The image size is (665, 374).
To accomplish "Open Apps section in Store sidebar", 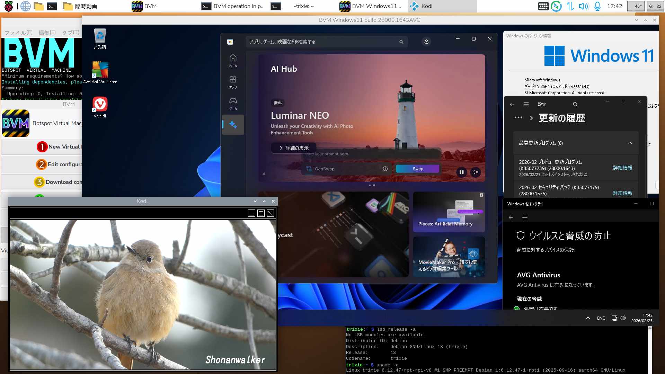I will click(x=233, y=82).
